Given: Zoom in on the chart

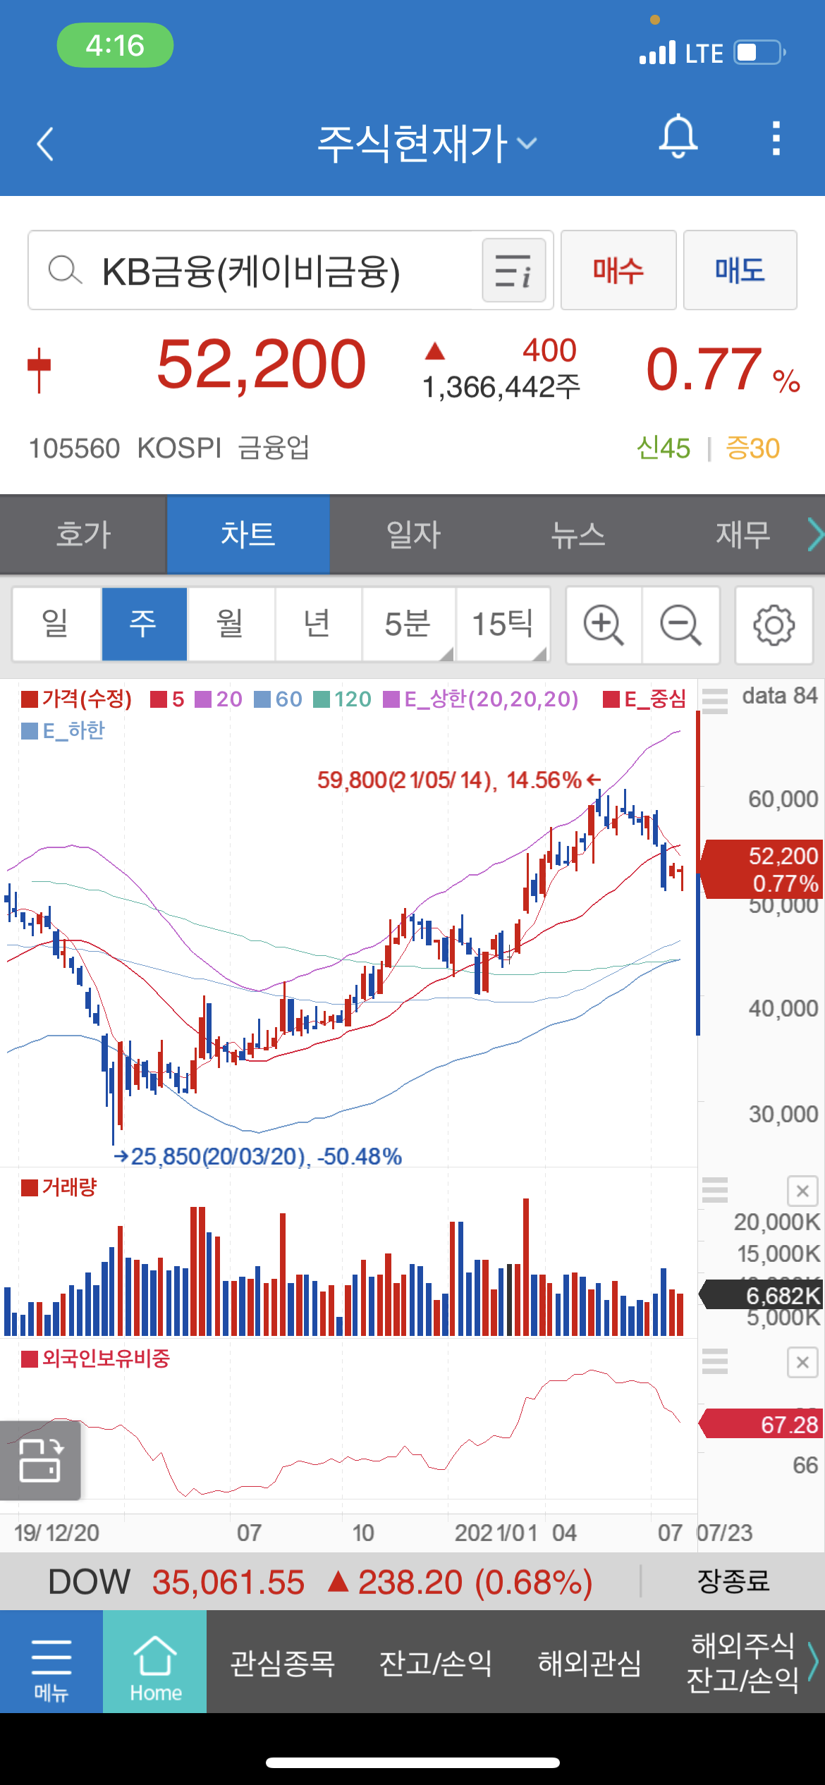Looking at the screenshot, I should pos(604,625).
